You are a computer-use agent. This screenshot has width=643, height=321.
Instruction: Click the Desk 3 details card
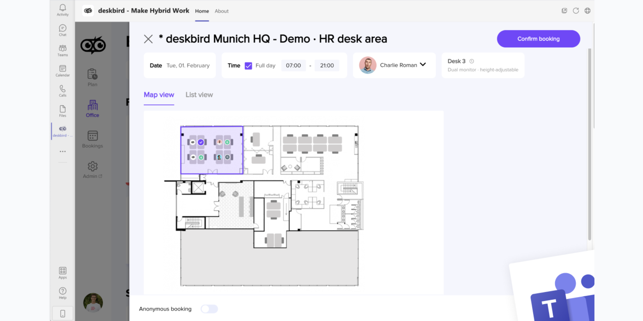coord(483,65)
